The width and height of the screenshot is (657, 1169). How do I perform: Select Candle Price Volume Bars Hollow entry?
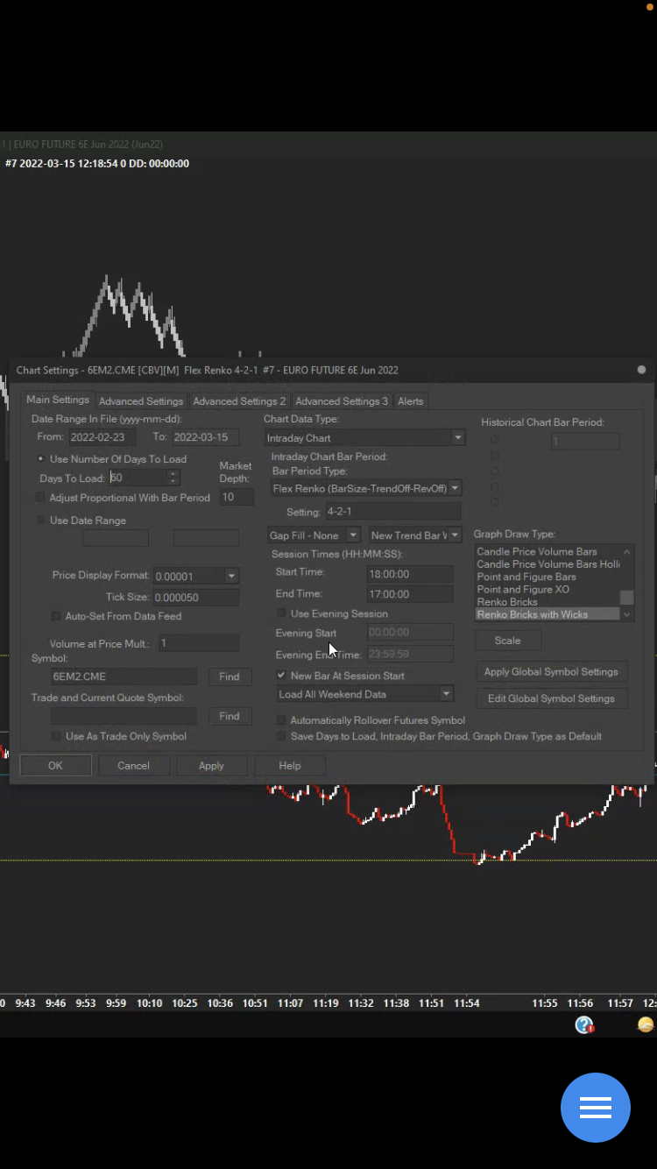(x=547, y=564)
